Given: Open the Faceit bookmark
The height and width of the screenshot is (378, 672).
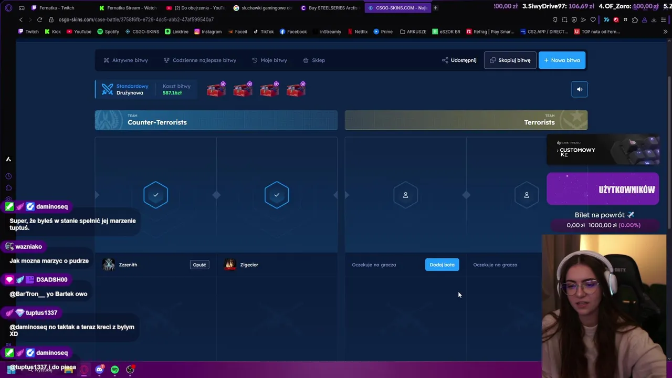Looking at the screenshot, I should pos(237,31).
